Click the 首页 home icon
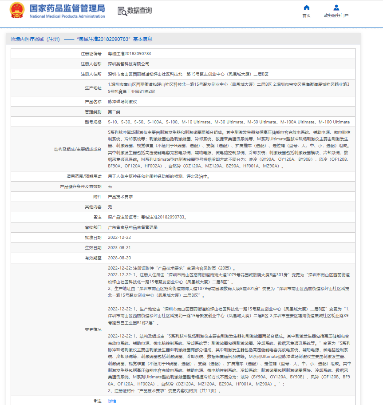383x405 pixels. pyautogui.click(x=306, y=7)
